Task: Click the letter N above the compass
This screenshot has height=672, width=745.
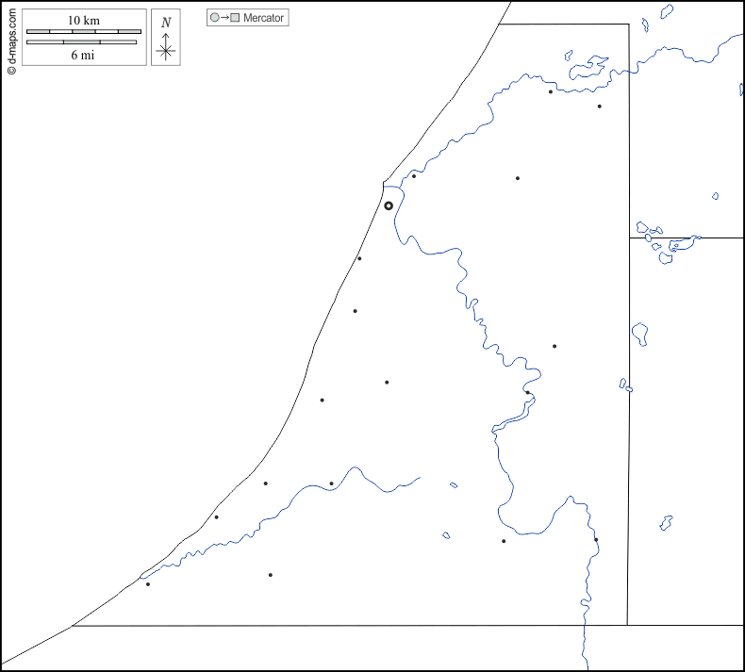Action: (x=166, y=23)
